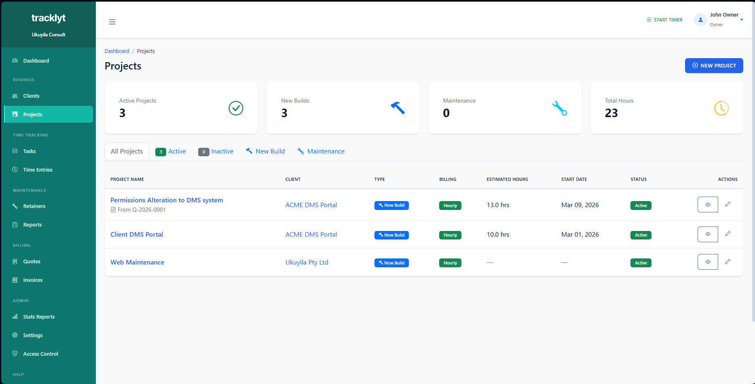
Task: Start the timer from the header
Action: [x=664, y=20]
